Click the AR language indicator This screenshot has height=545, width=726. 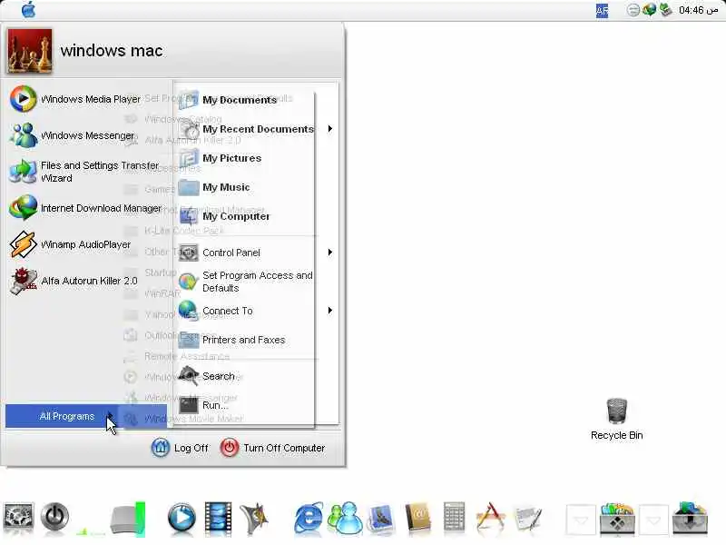point(602,10)
